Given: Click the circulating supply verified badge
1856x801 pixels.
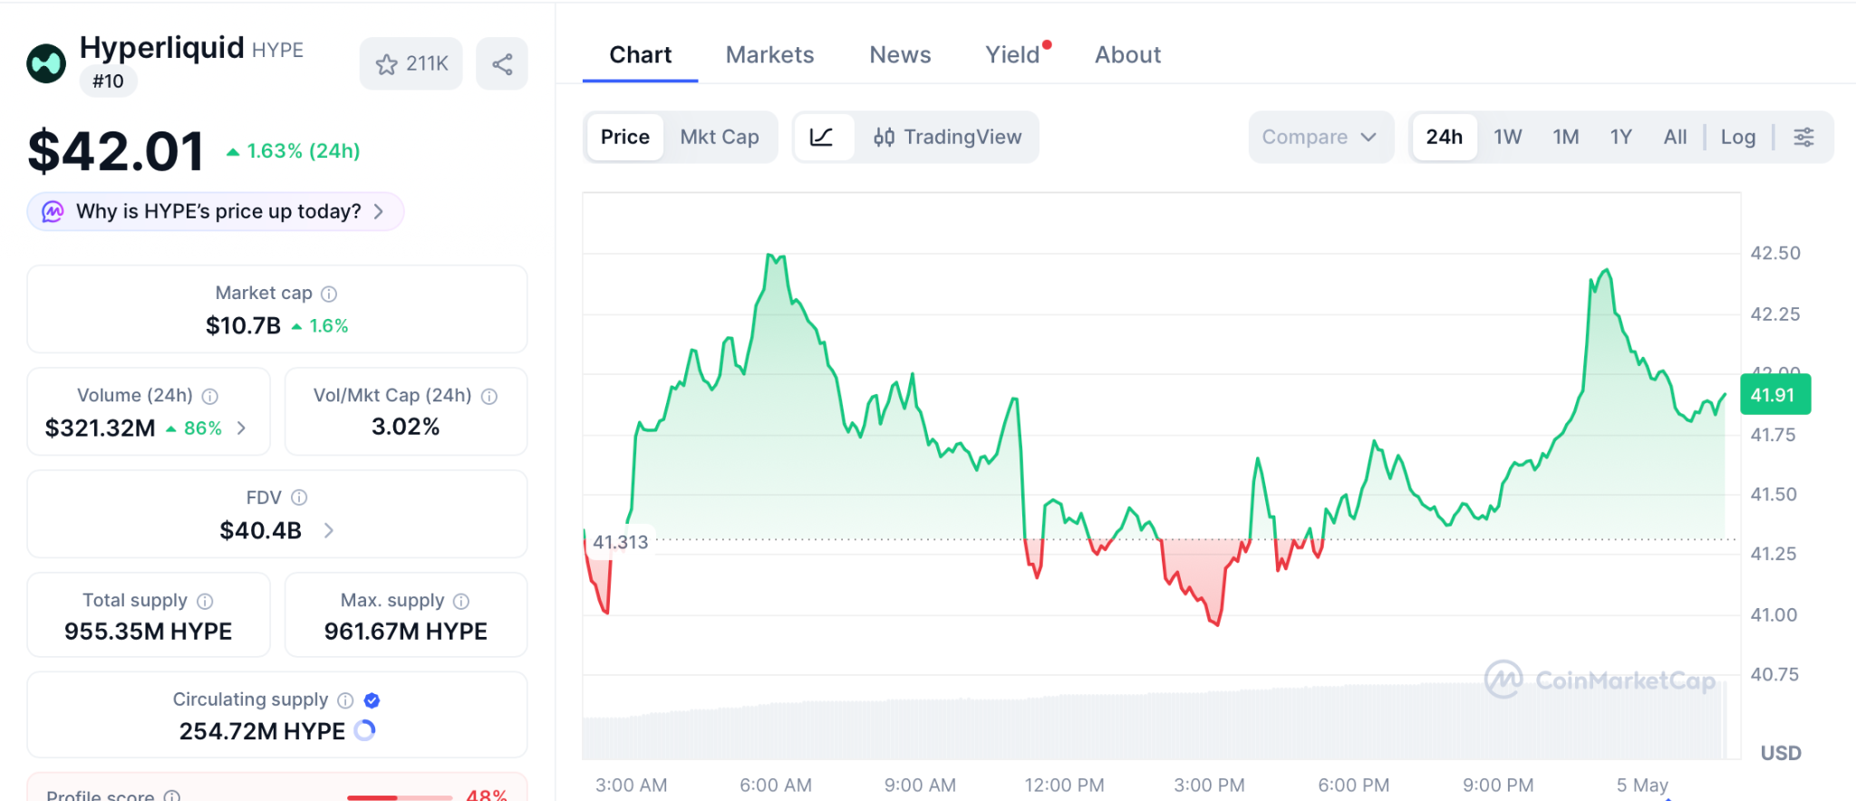Looking at the screenshot, I should coord(372,700).
